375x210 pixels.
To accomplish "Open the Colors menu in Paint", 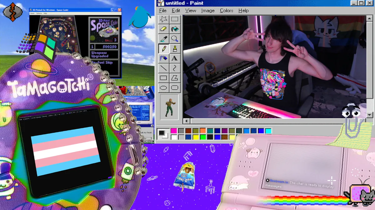I will coord(227,11).
